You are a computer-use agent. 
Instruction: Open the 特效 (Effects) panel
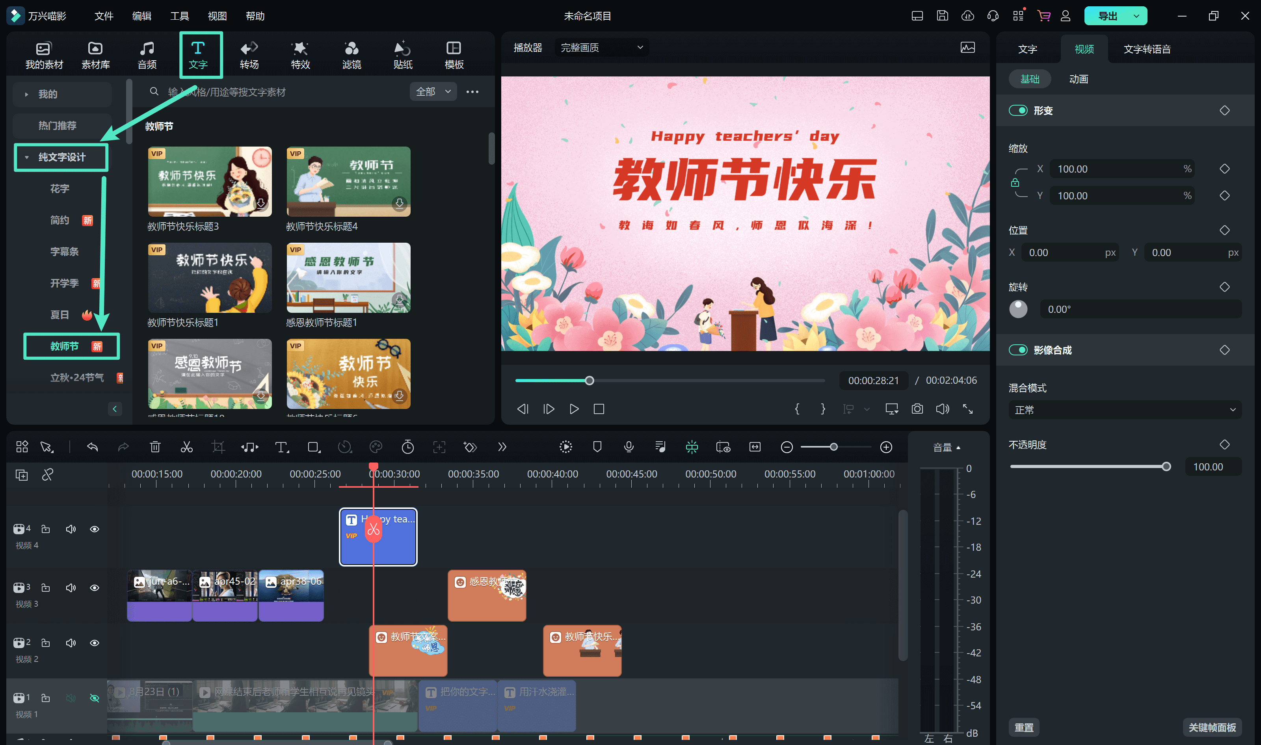(x=300, y=54)
